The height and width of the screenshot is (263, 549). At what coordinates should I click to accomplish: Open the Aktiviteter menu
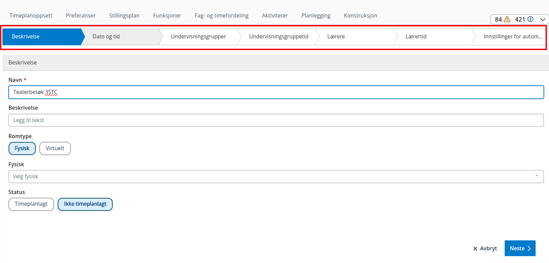point(275,15)
